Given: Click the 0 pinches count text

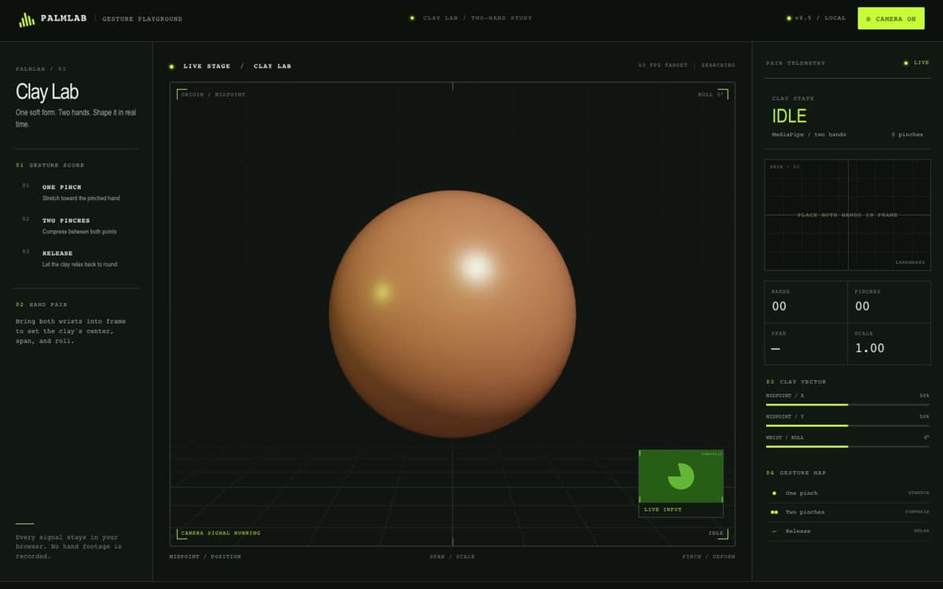Looking at the screenshot, I should [907, 135].
